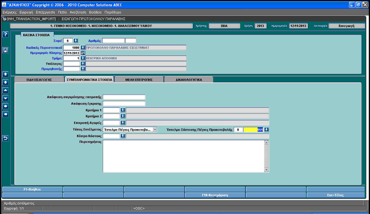Image resolution: width=370 pixels, height=214 pixels.
Task: Click the F1=Βοήθεια button
Action: [32, 189]
